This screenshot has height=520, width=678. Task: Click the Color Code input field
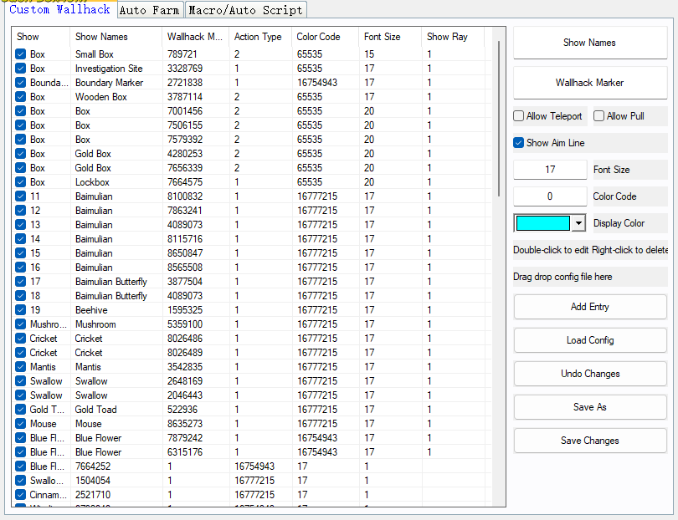tap(550, 196)
